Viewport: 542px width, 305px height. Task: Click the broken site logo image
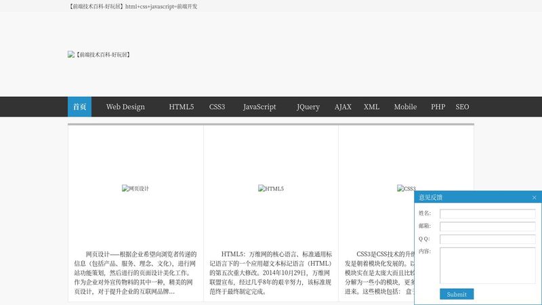(99, 54)
